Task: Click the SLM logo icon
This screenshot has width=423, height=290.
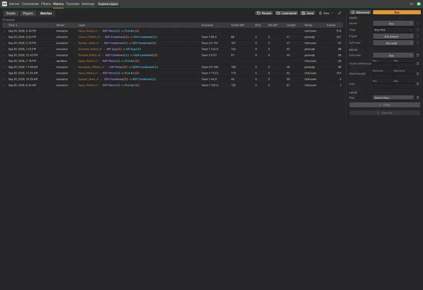Action: (x=4, y=4)
